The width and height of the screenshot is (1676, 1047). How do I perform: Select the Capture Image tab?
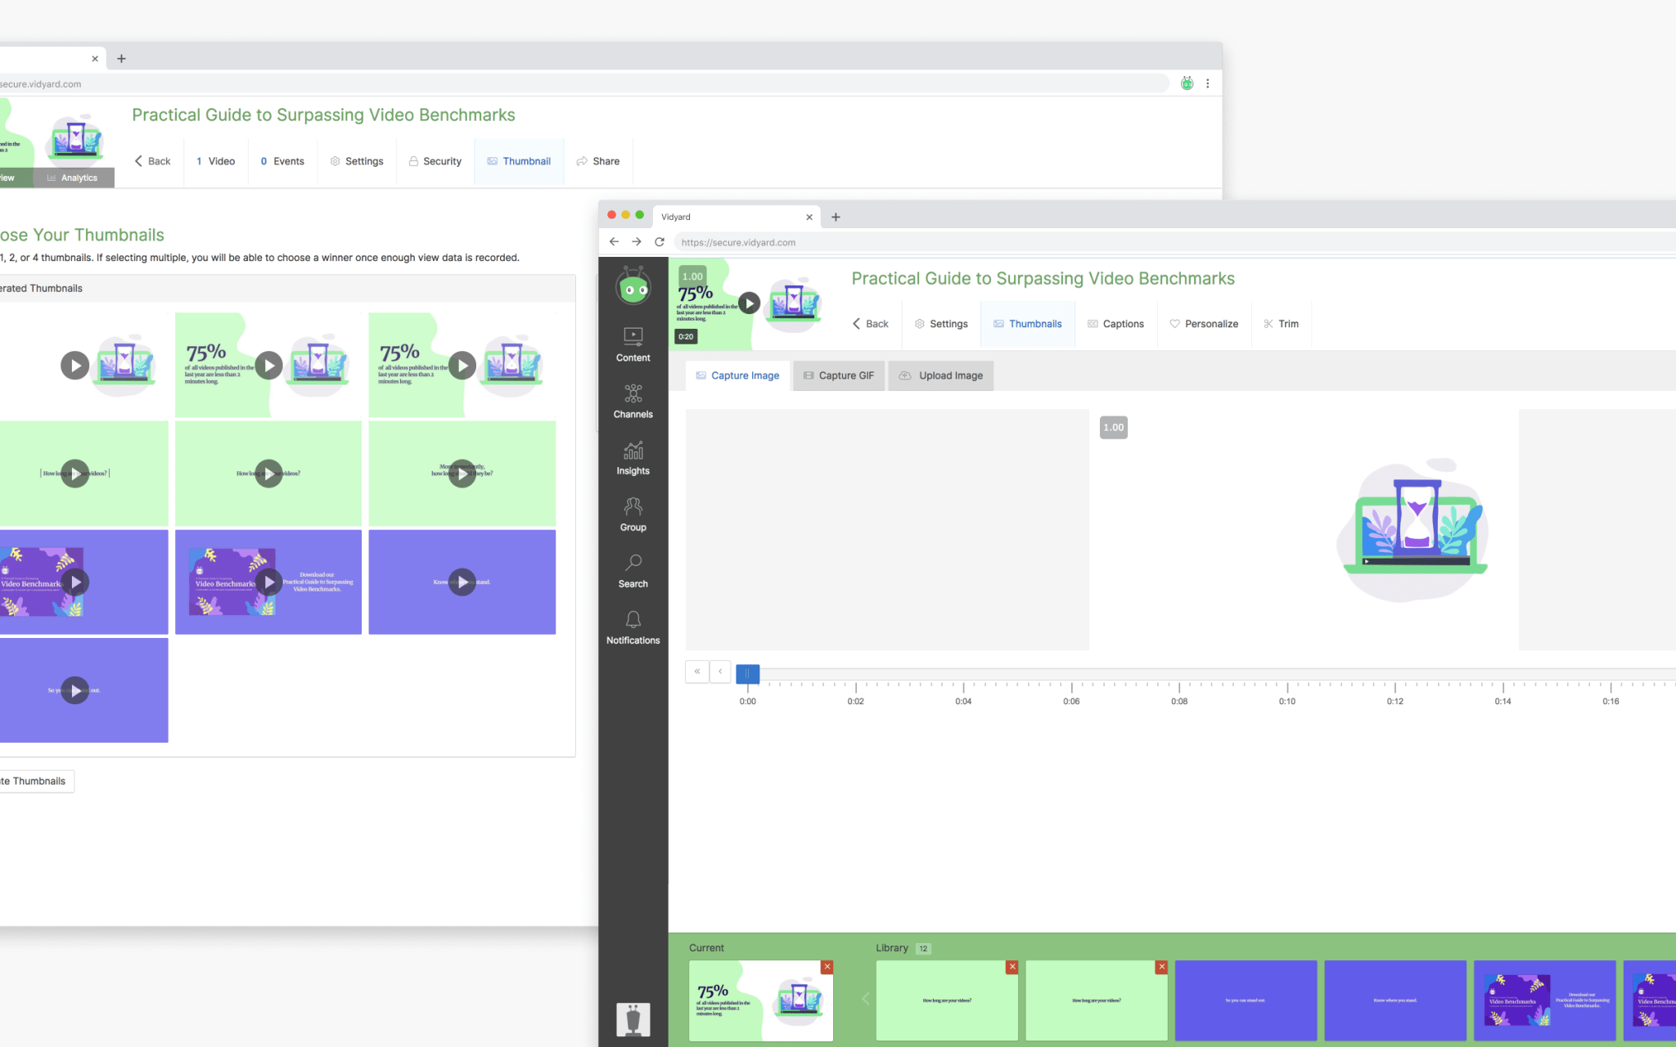click(x=737, y=375)
